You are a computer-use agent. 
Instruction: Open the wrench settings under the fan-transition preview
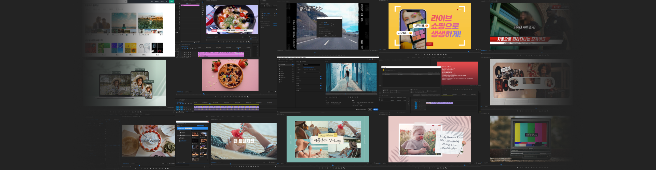pyautogui.click(x=269, y=162)
